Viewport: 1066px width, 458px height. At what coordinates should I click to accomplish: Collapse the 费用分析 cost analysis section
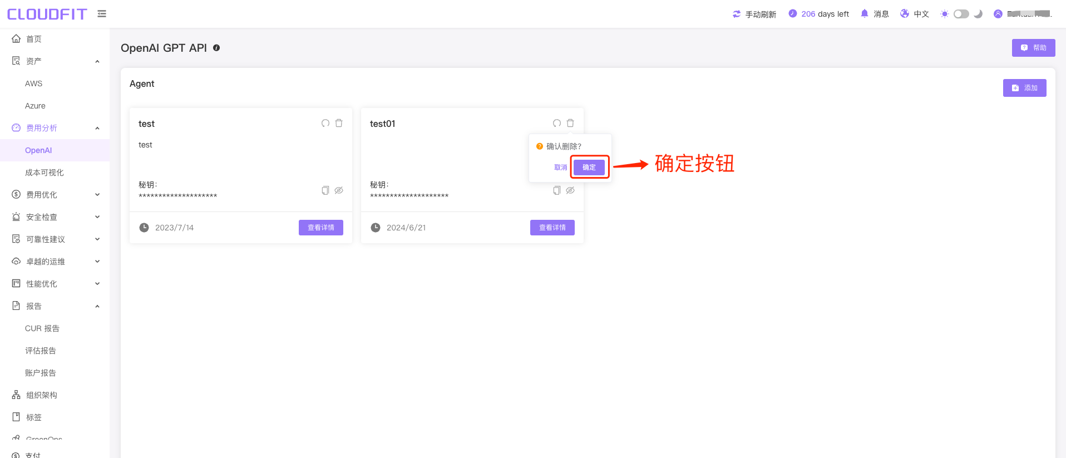click(x=55, y=128)
